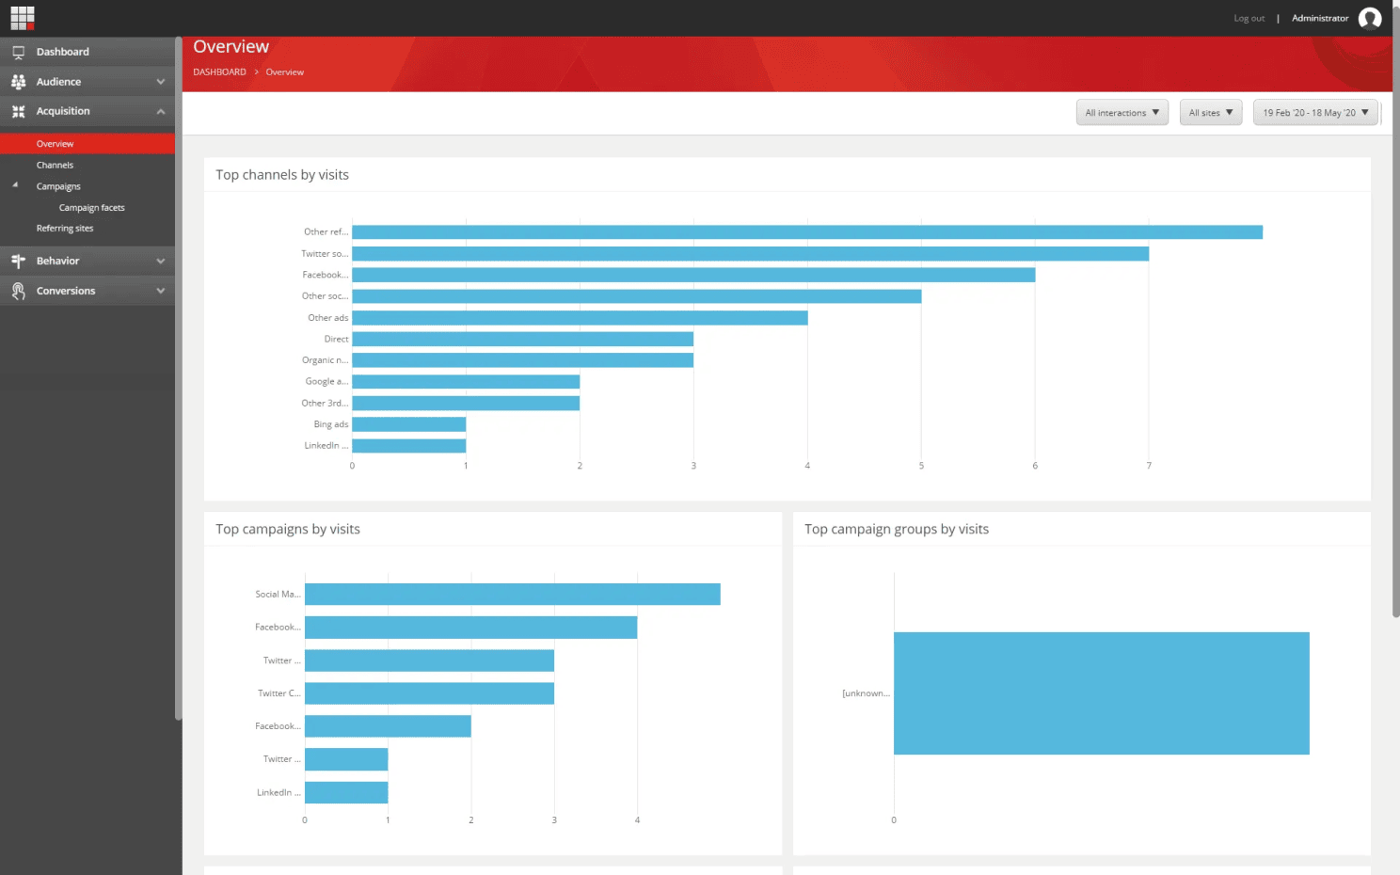
Task: Select the Dashboard monitor icon
Action: click(x=17, y=52)
